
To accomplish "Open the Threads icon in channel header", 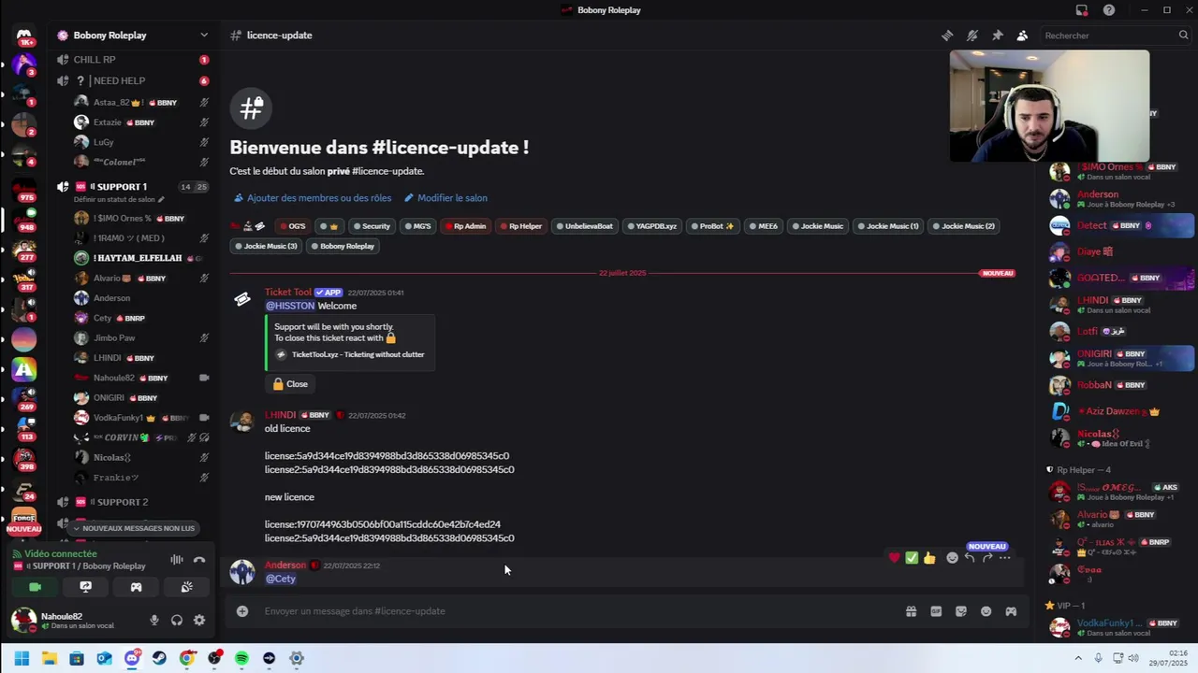I will (x=947, y=36).
